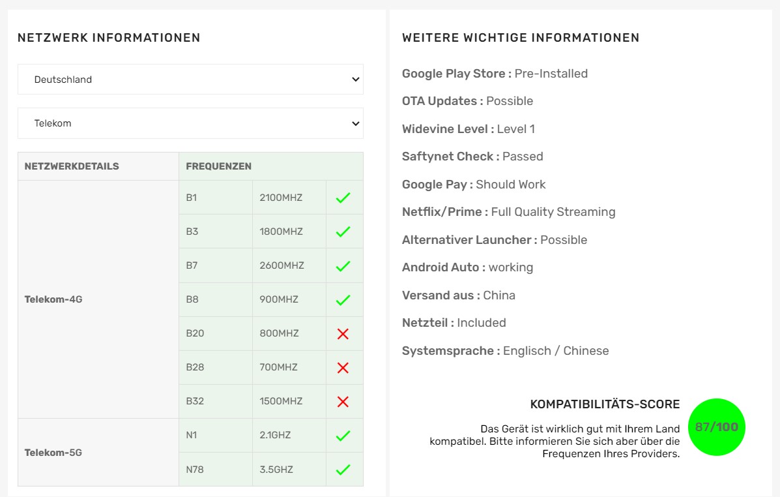The height and width of the screenshot is (497, 780).
Task: Click the Google Play Store label
Action: click(456, 74)
